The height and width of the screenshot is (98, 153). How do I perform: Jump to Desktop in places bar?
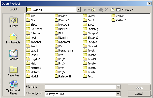[x=13, y=55]
